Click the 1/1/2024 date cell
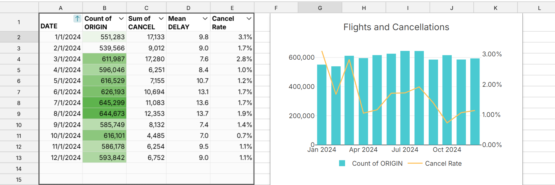The image size is (555, 185). point(61,37)
